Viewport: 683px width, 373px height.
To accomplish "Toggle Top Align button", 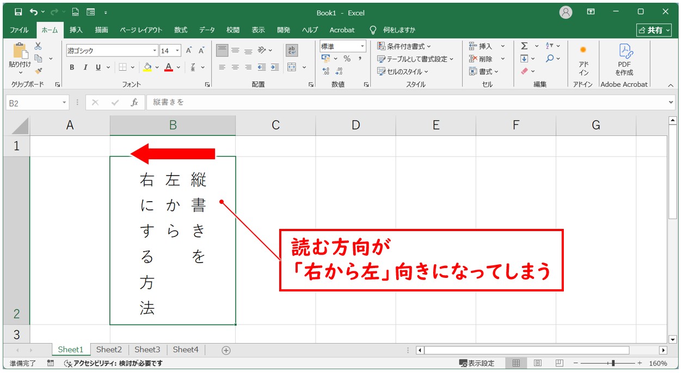I will tap(222, 51).
